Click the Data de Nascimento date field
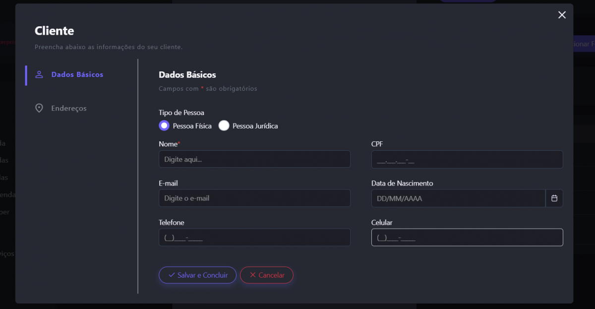This screenshot has width=595, height=309. tap(458, 198)
